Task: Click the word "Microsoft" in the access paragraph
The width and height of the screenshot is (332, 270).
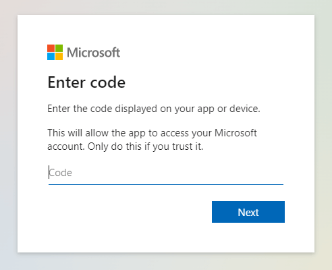Action: [x=236, y=133]
